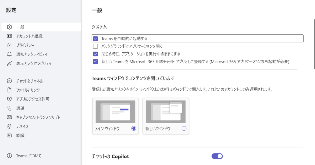Image resolution: width=315 pixels, height=165 pixels.
Task: Click the bell icon beside 通知とアクティビティ
Action: coord(9,54)
